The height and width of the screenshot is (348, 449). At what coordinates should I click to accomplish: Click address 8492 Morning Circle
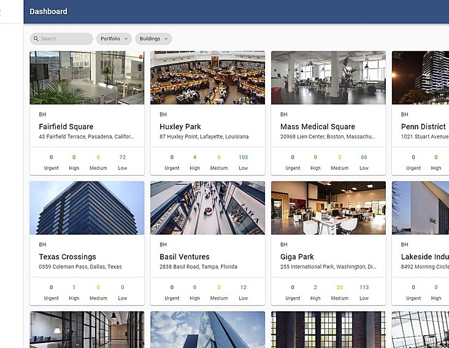click(425, 267)
